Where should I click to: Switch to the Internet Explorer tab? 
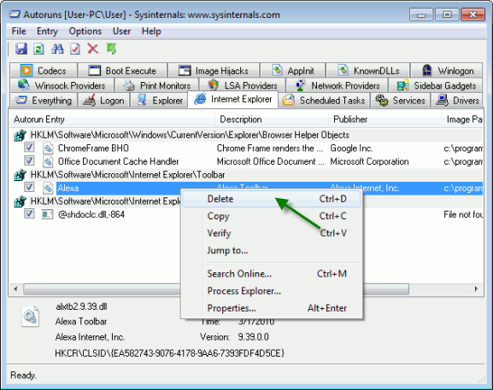click(x=232, y=99)
